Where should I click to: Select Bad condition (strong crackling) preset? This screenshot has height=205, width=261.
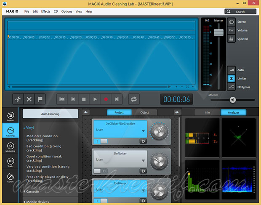click(44, 148)
